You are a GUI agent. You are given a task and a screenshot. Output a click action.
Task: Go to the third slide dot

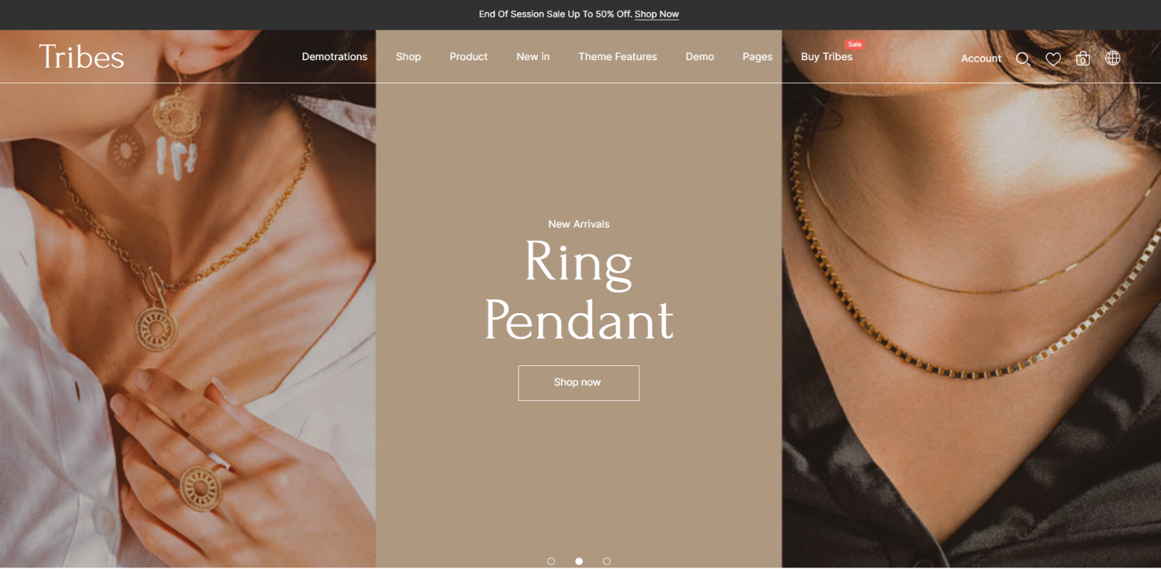(607, 561)
